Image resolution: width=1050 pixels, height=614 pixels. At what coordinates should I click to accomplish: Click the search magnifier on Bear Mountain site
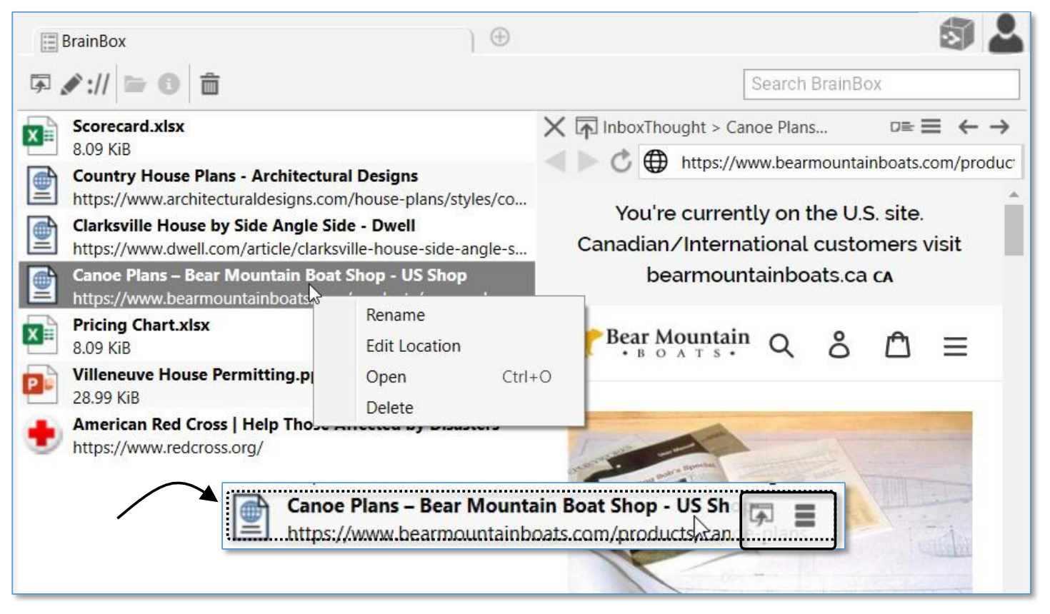click(781, 346)
